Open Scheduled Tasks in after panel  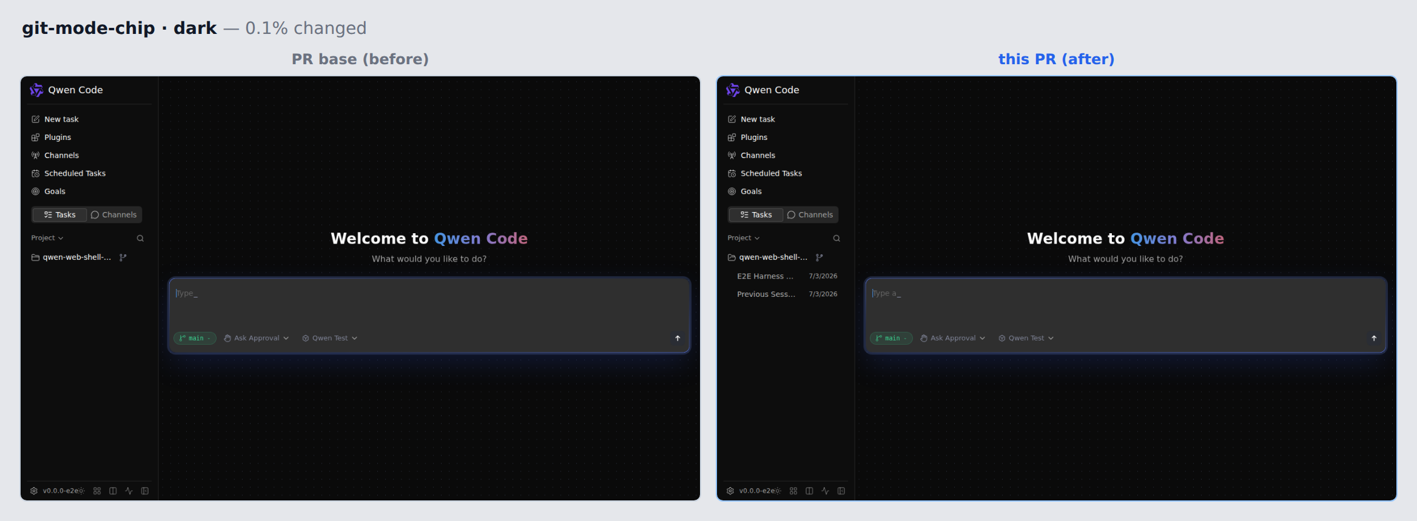pos(784,173)
